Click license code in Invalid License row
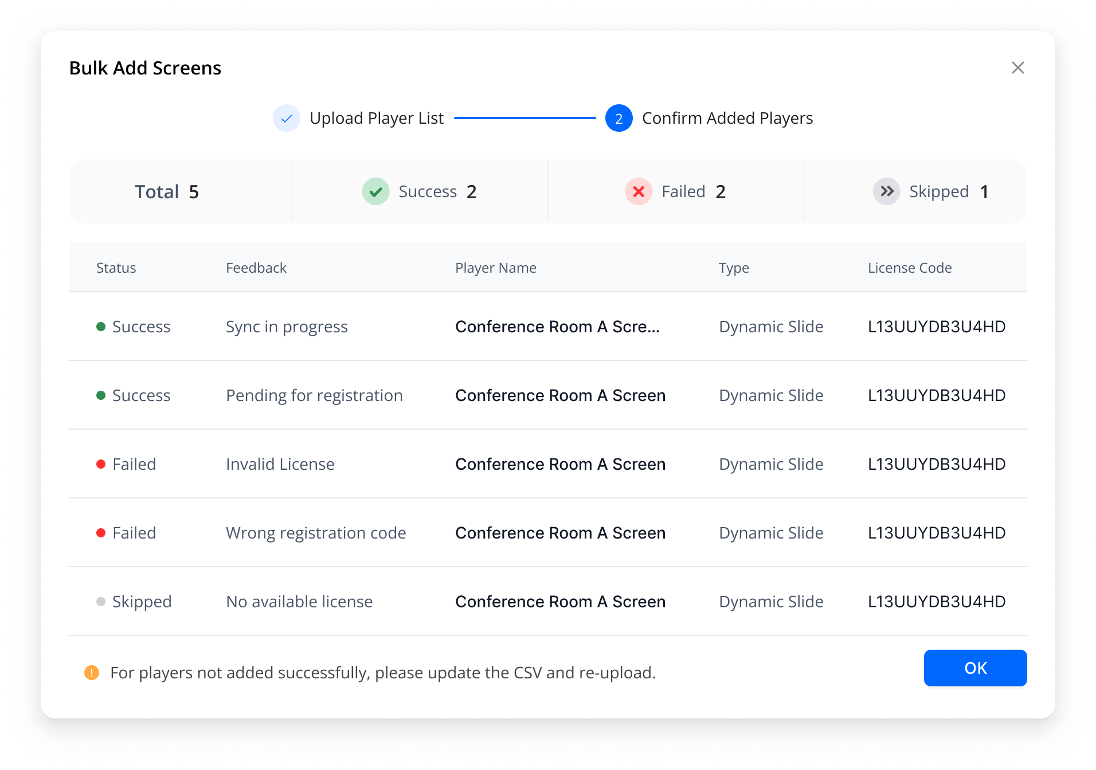This screenshot has height=770, width=1096. [937, 464]
